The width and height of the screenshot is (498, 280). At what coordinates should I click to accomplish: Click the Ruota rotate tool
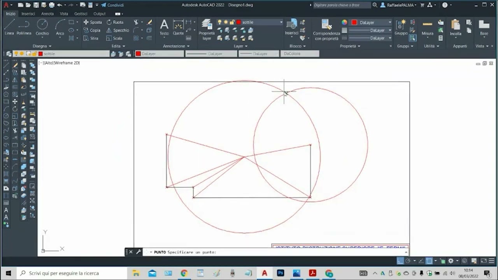[x=115, y=22]
